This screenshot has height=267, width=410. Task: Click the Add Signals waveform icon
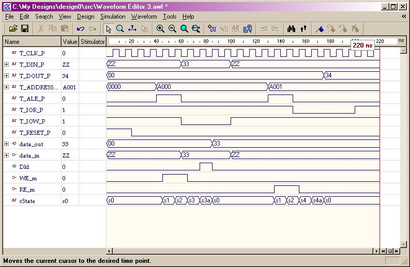point(211,29)
